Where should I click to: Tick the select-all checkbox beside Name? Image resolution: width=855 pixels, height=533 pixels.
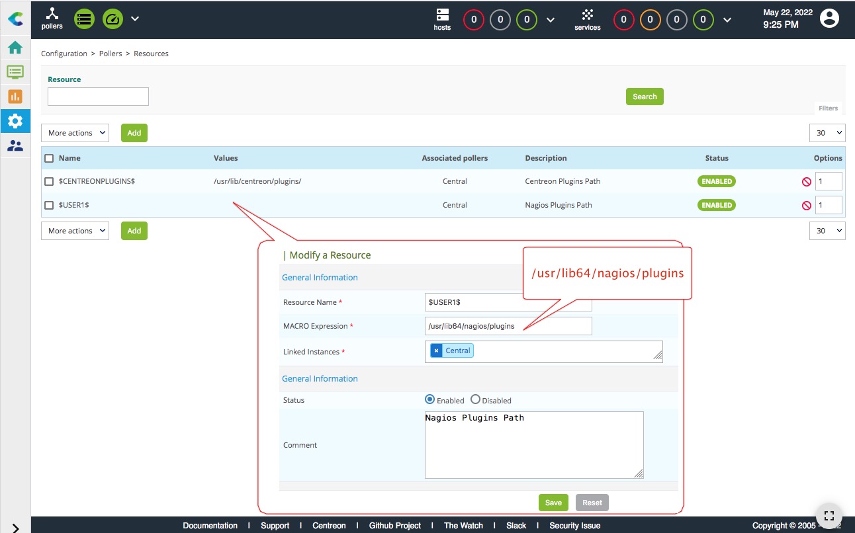coord(49,158)
